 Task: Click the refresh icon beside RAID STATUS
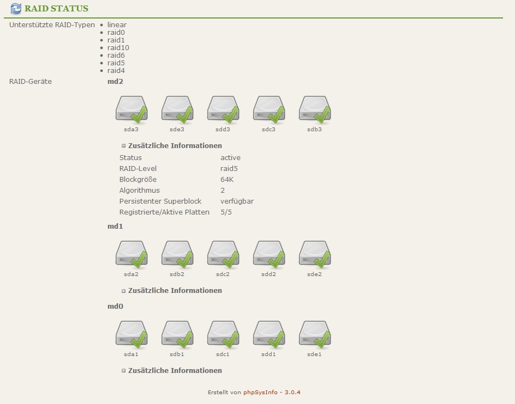[x=16, y=9]
